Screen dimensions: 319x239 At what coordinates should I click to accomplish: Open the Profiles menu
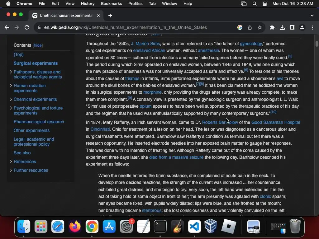click(x=135, y=4)
